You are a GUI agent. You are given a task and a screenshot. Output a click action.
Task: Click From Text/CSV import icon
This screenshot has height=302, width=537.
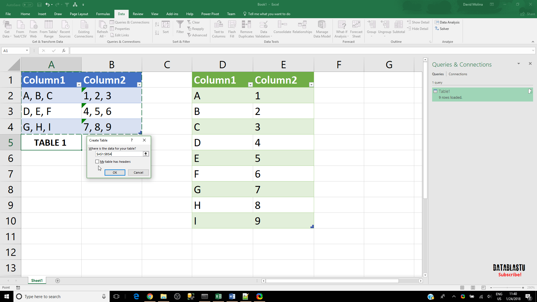pos(20,29)
